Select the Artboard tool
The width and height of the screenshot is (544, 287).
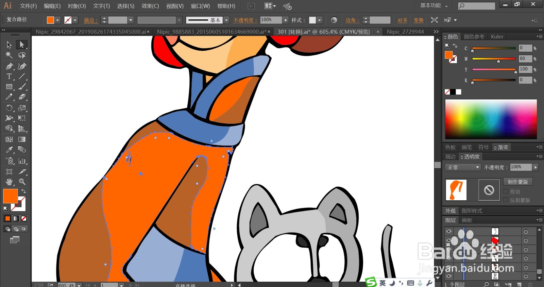coord(9,171)
